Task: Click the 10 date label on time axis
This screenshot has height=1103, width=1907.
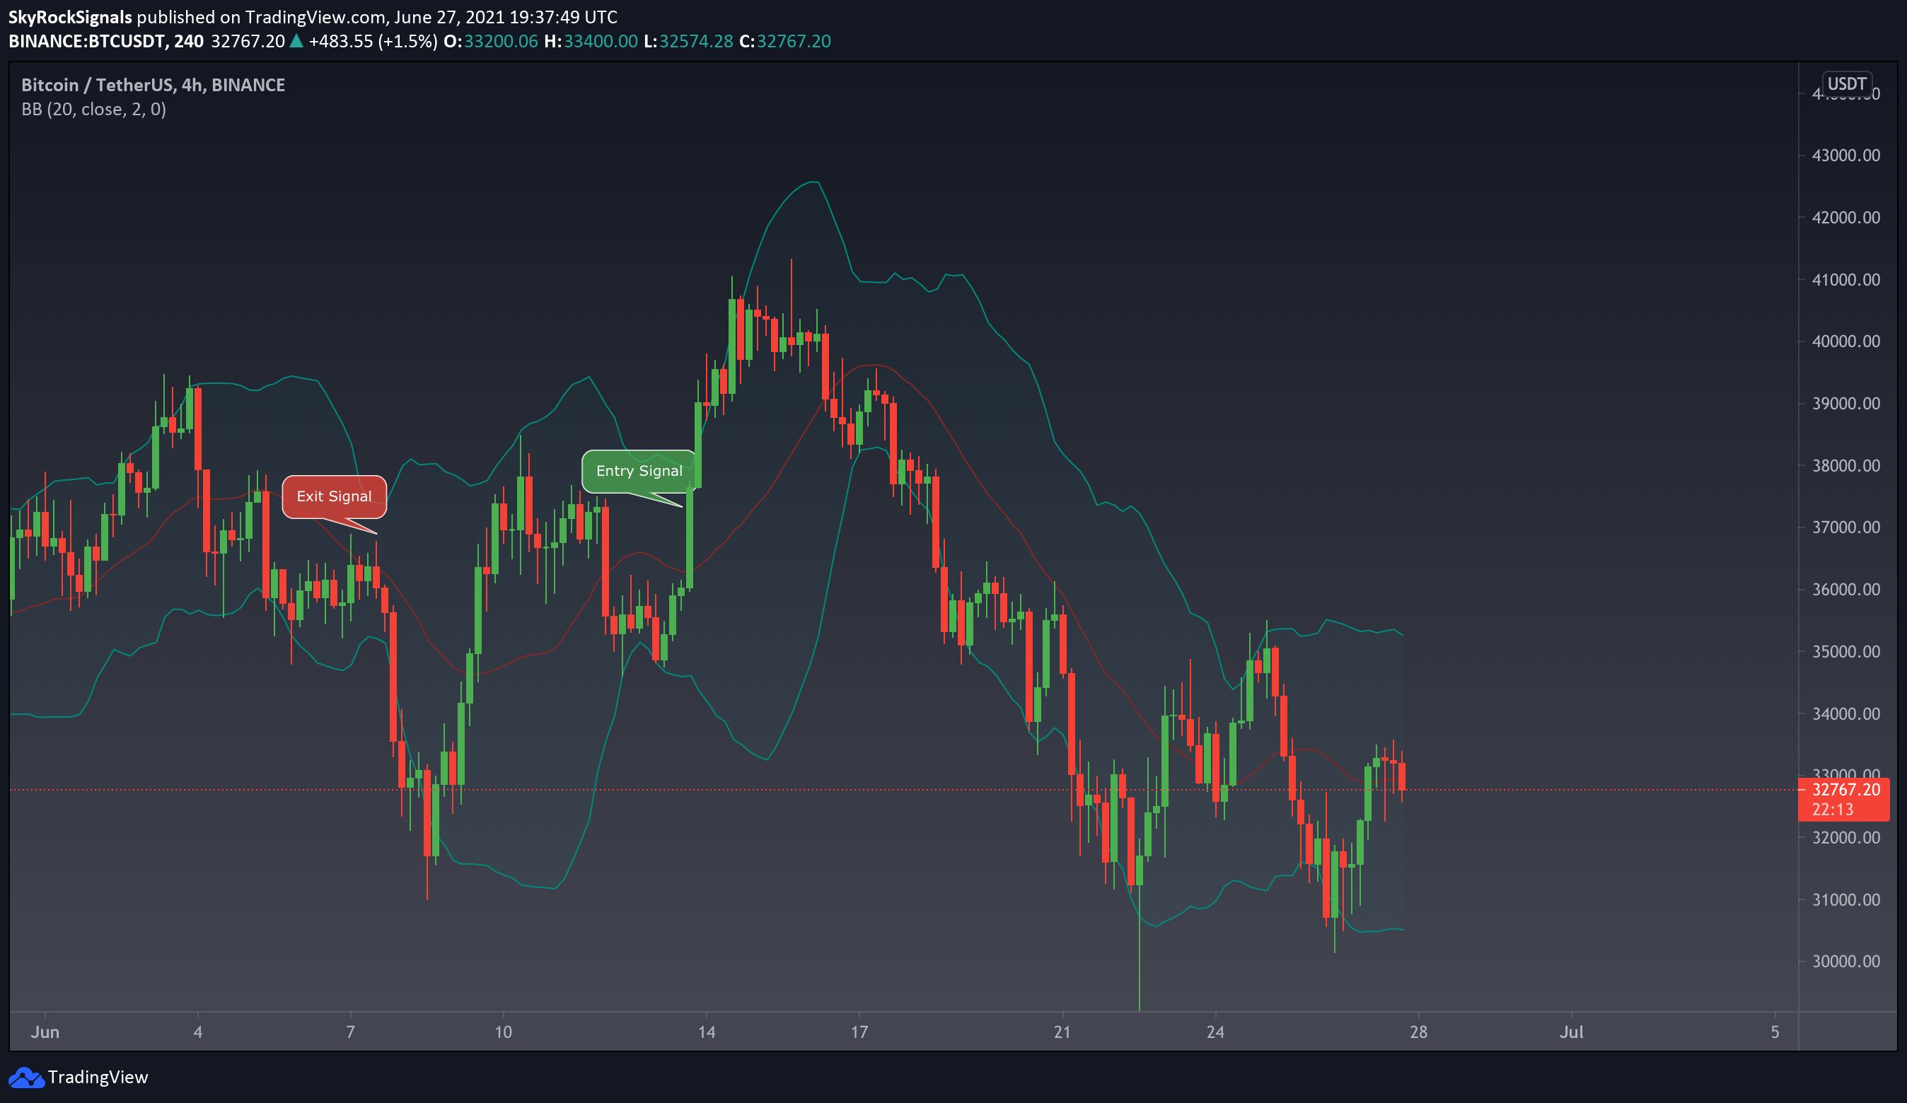Action: tap(503, 1032)
